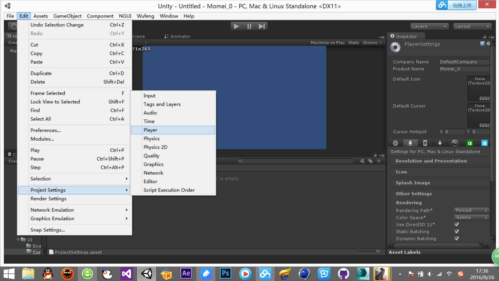Toggle the Use Direct3D 11 checkbox

click(x=457, y=224)
